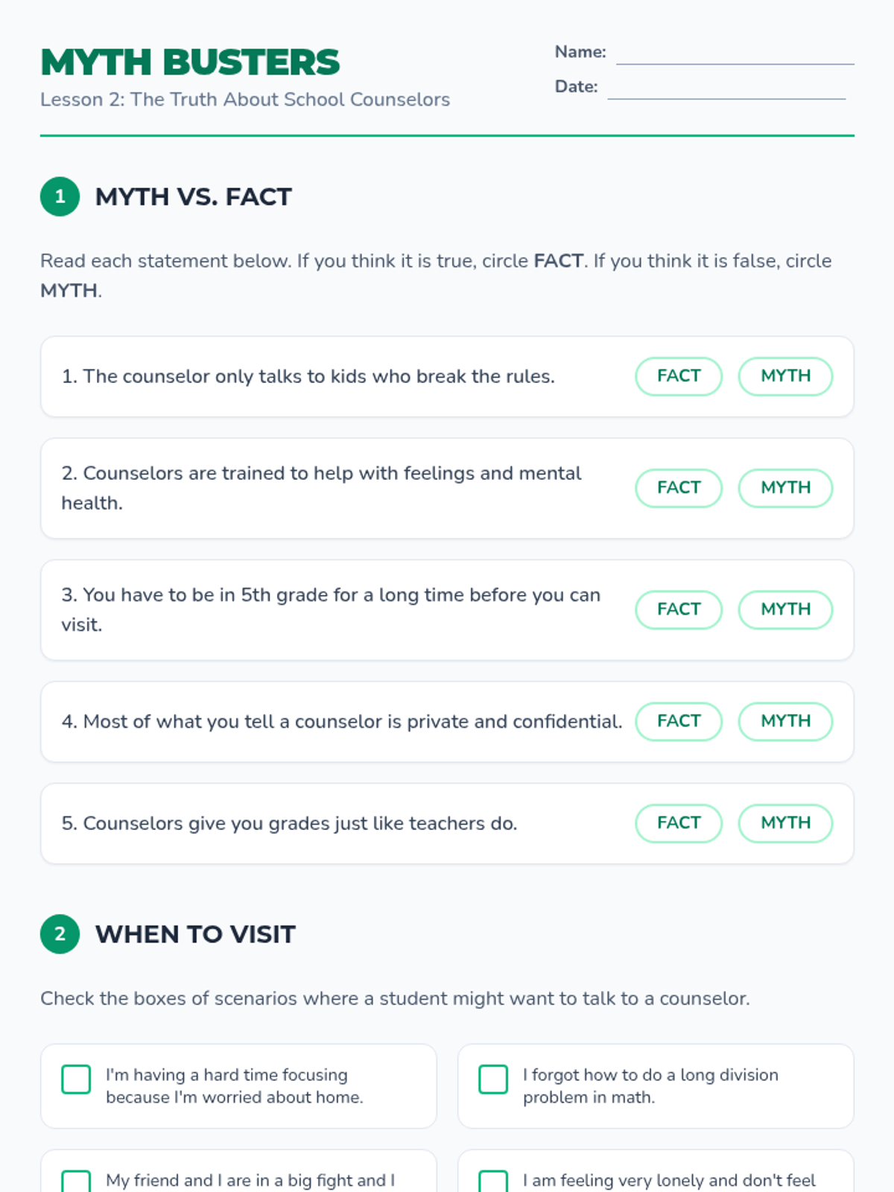Circle MYTH for statement 1 about rule-breakers
The image size is (894, 1192).
(x=785, y=376)
